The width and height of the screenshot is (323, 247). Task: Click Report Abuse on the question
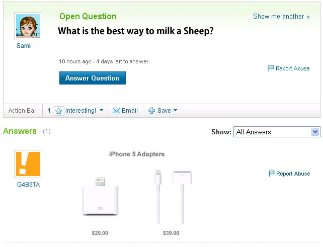(x=292, y=68)
